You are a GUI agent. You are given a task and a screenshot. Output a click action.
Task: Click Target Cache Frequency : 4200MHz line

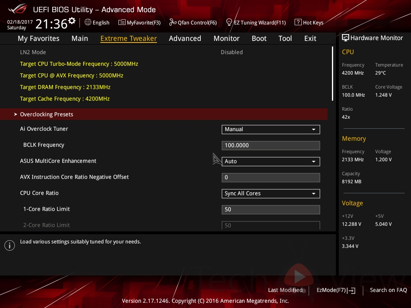click(65, 99)
